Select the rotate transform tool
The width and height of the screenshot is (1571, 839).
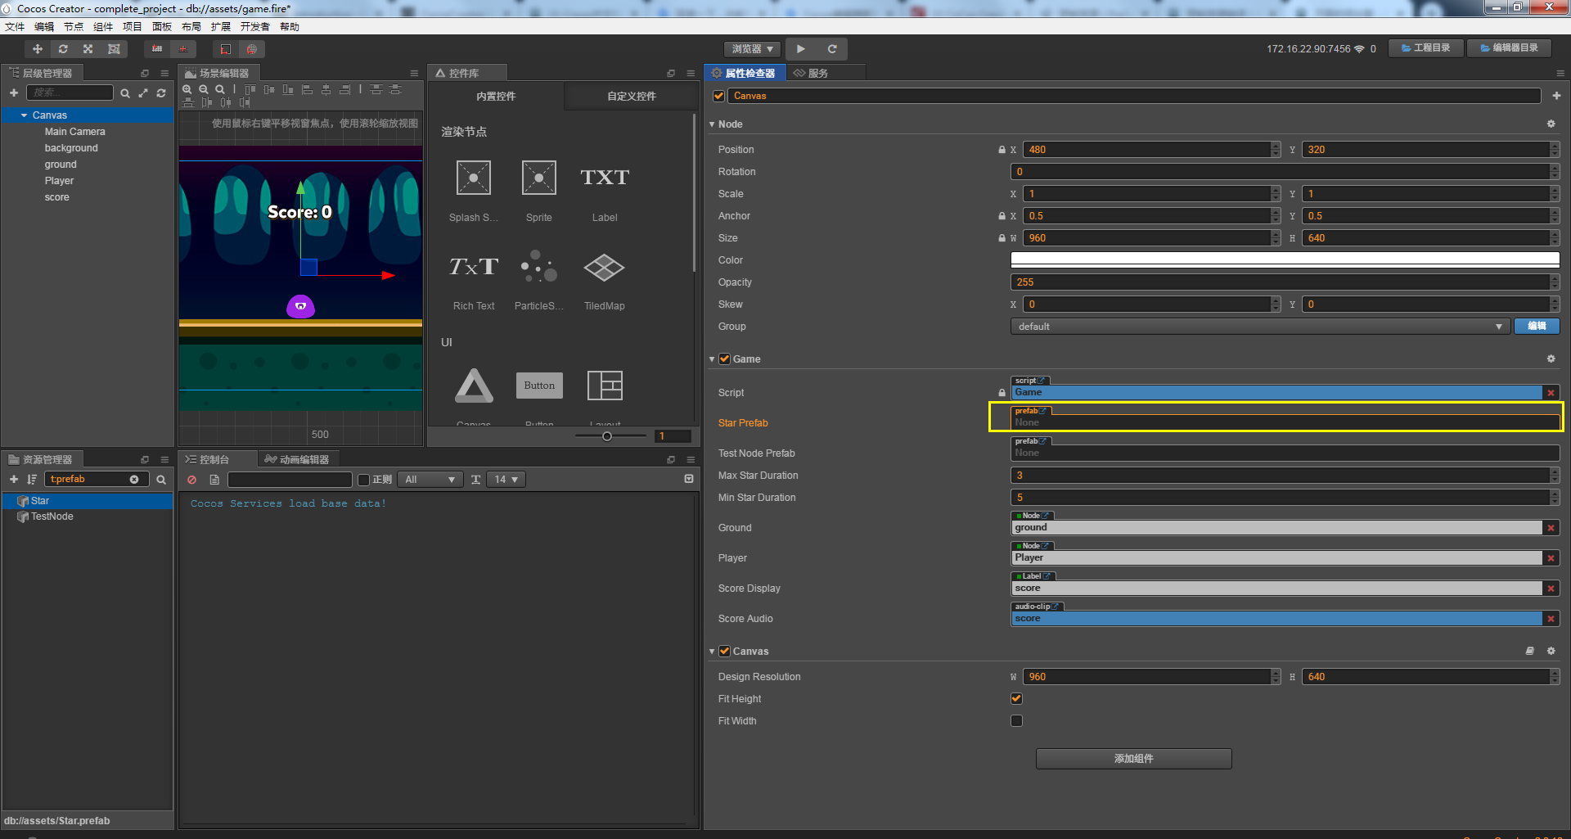pos(63,49)
